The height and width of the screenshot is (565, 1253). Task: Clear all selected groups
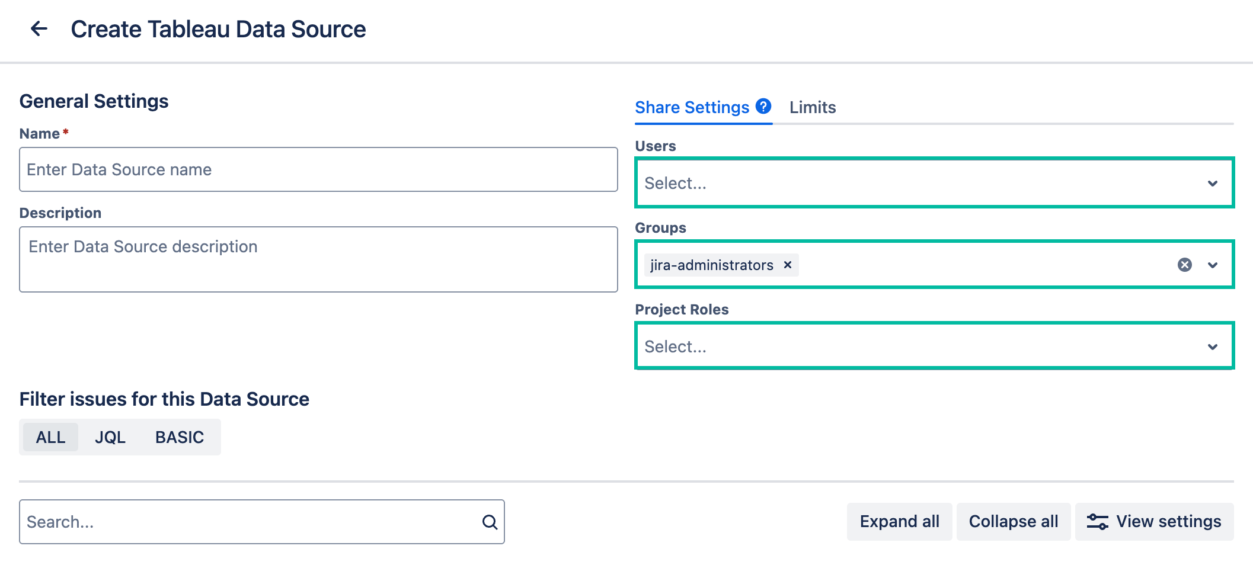tap(1185, 265)
